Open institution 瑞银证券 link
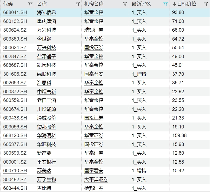 (94, 30)
